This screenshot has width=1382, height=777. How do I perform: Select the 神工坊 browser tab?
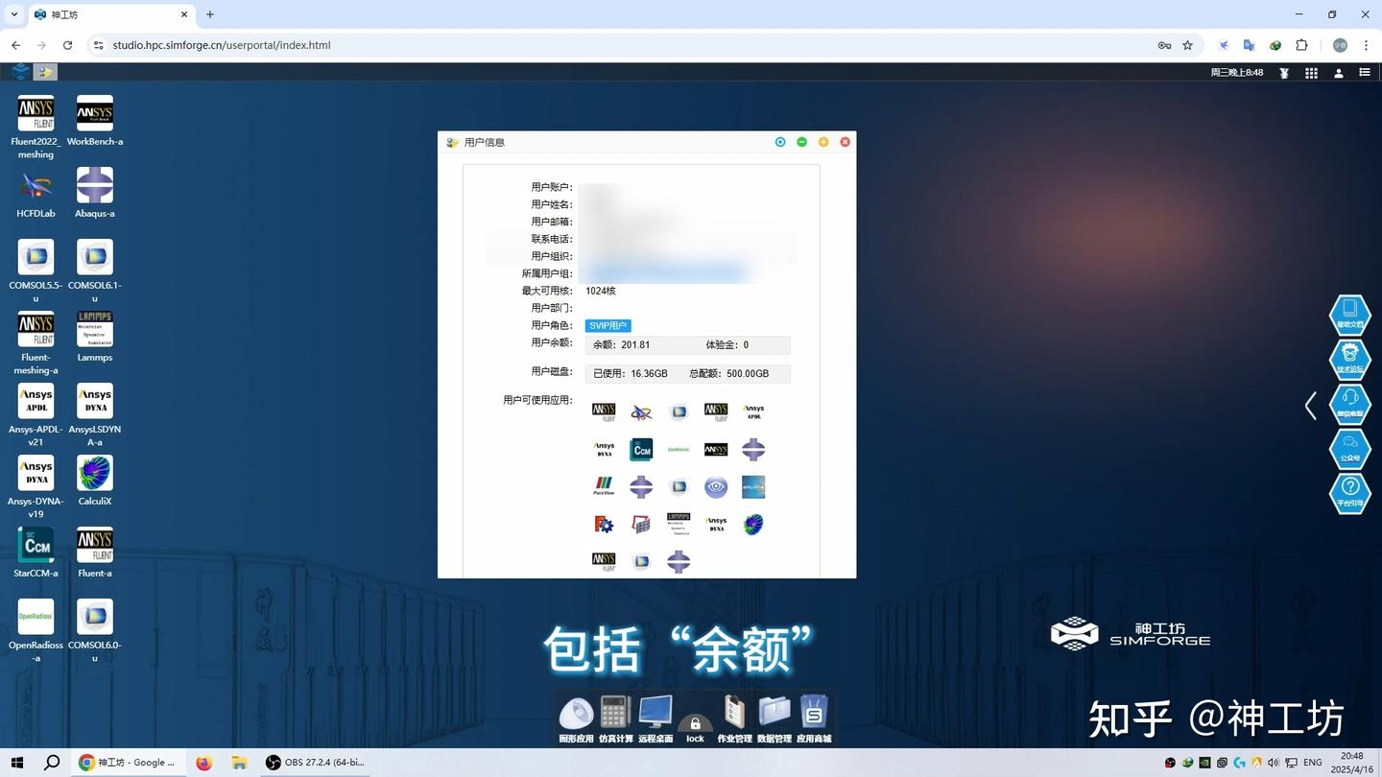click(x=111, y=14)
